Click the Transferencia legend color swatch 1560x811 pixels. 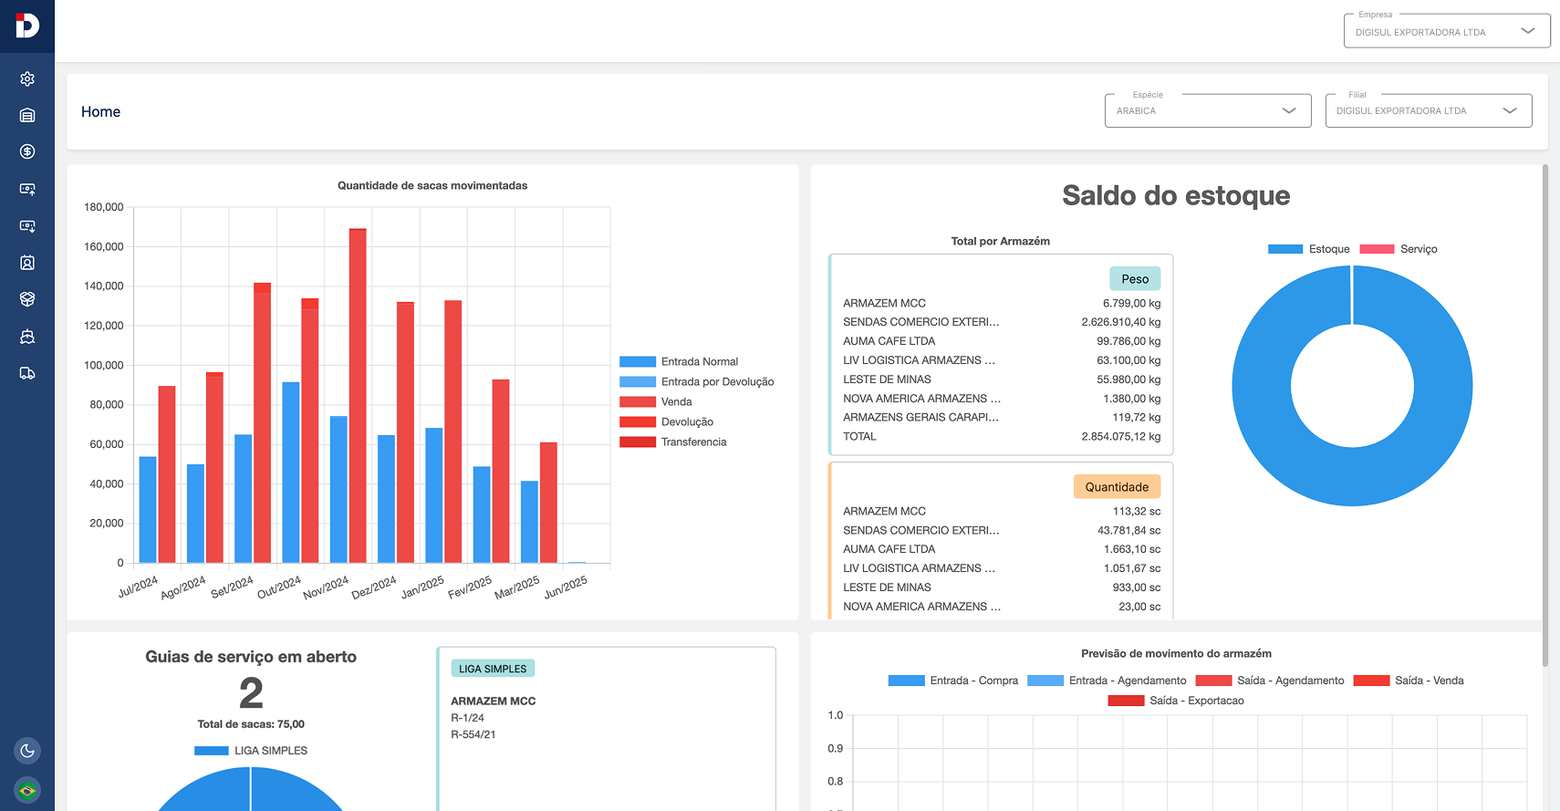click(638, 442)
